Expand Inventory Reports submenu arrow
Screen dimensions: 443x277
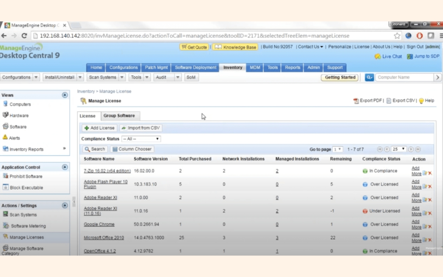[x=64, y=149]
